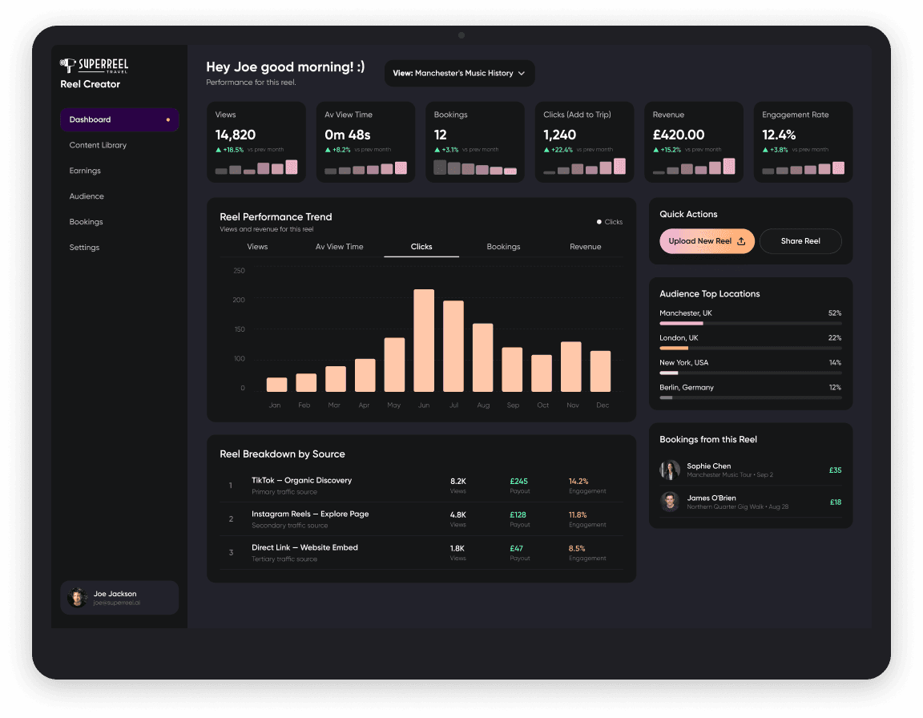
Task: Switch chart to the Revenue tab
Action: (x=585, y=247)
